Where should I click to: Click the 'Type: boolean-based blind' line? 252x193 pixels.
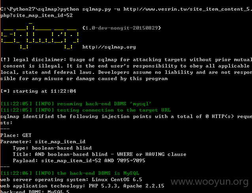point(52,148)
